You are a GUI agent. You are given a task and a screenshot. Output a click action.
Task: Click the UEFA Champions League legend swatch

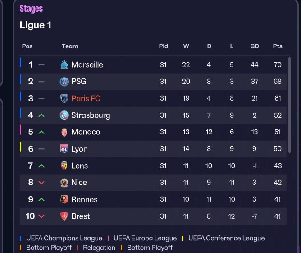coord(21,238)
